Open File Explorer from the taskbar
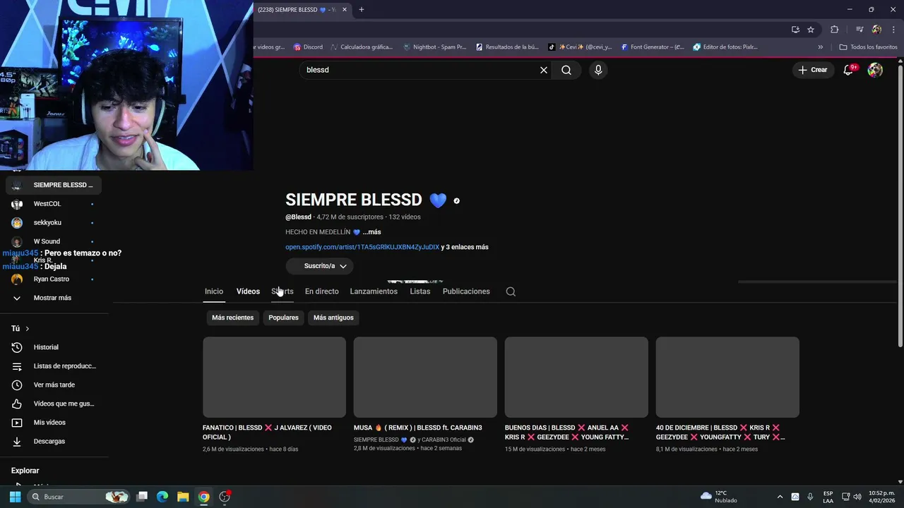This screenshot has height=508, width=904. 183,497
